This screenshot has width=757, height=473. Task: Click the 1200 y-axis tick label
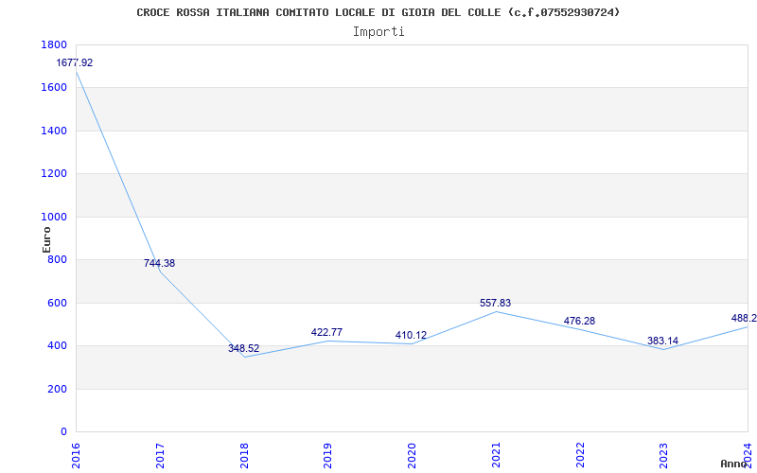(x=54, y=174)
